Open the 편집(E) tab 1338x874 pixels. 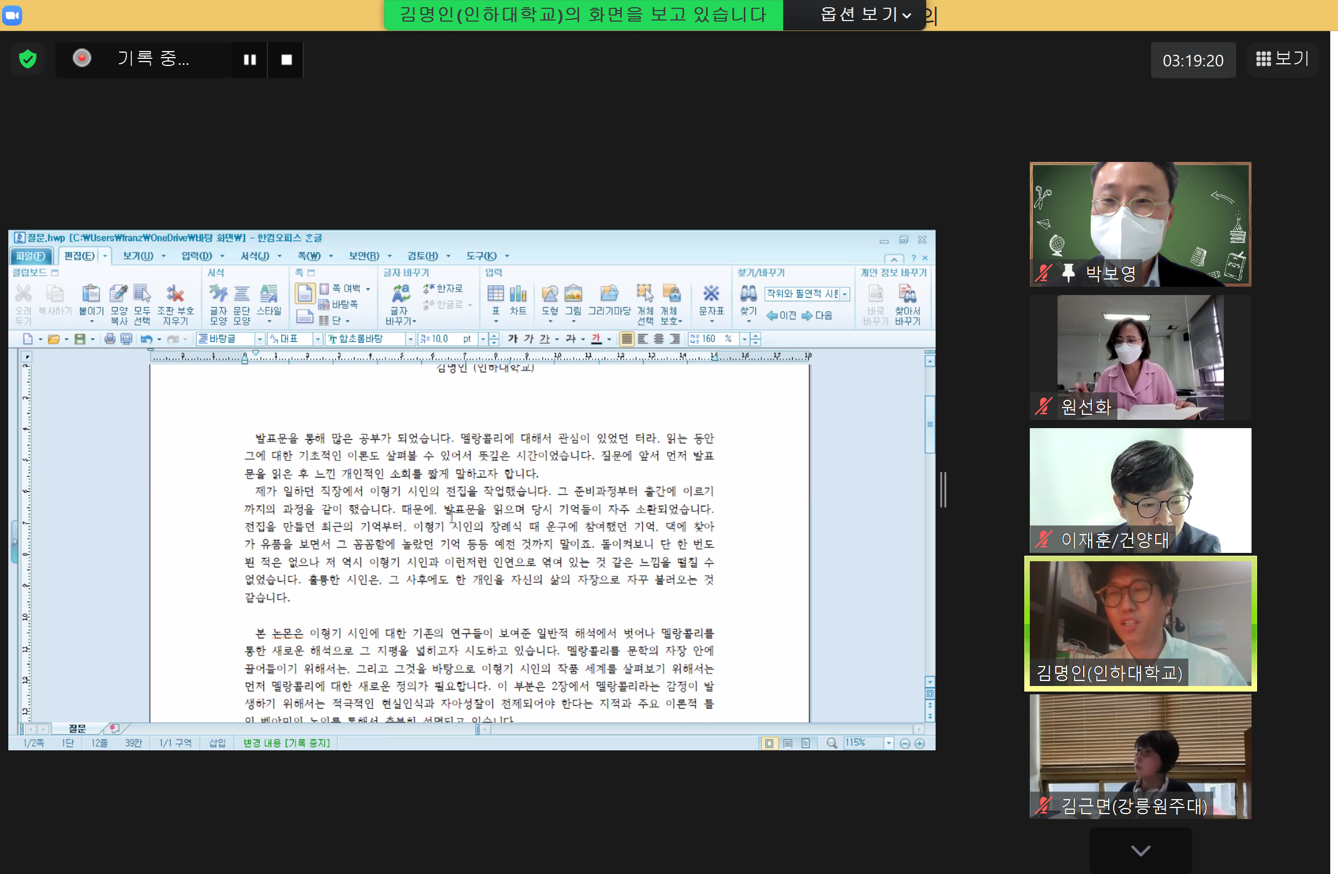click(80, 256)
